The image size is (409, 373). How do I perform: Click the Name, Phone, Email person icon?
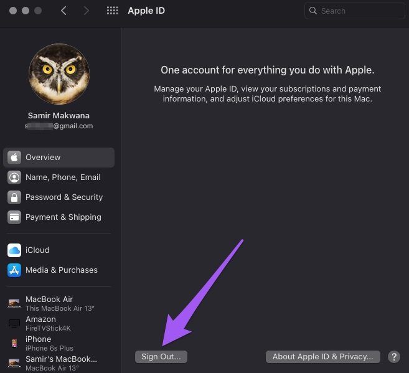(14, 177)
